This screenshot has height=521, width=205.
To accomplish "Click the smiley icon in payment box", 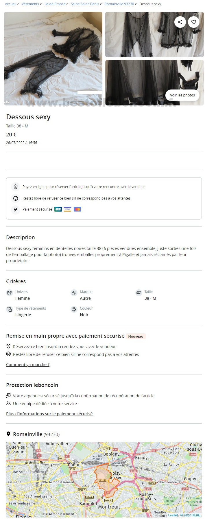I will 16,198.
